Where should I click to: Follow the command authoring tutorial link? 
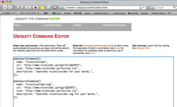pos(99,46)
